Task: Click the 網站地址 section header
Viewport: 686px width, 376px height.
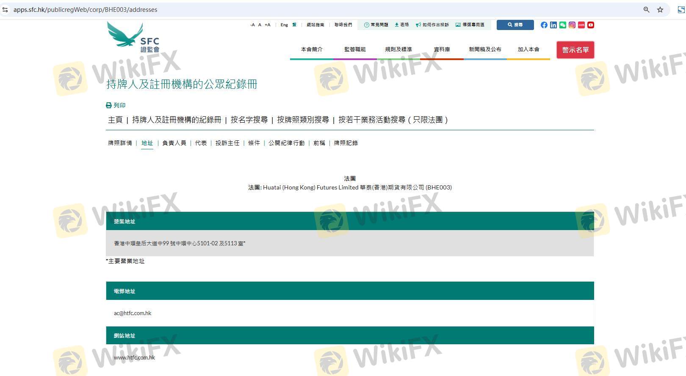Action: pos(350,335)
